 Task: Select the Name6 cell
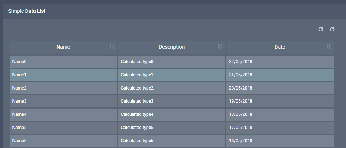63,141
